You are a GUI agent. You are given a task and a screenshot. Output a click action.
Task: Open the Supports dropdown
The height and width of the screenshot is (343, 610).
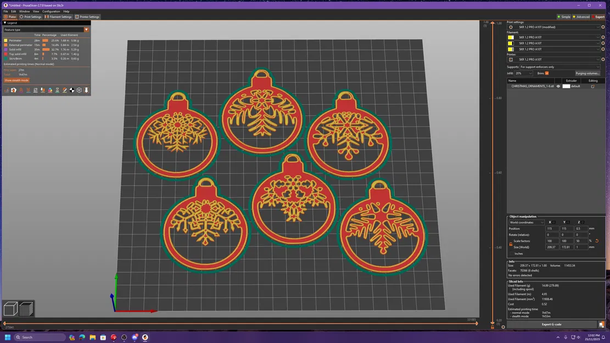tap(560, 67)
